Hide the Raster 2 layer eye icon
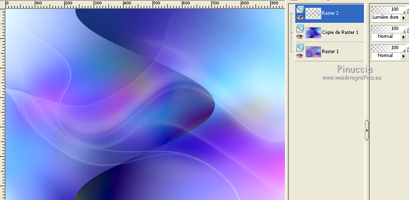 (x=300, y=17)
